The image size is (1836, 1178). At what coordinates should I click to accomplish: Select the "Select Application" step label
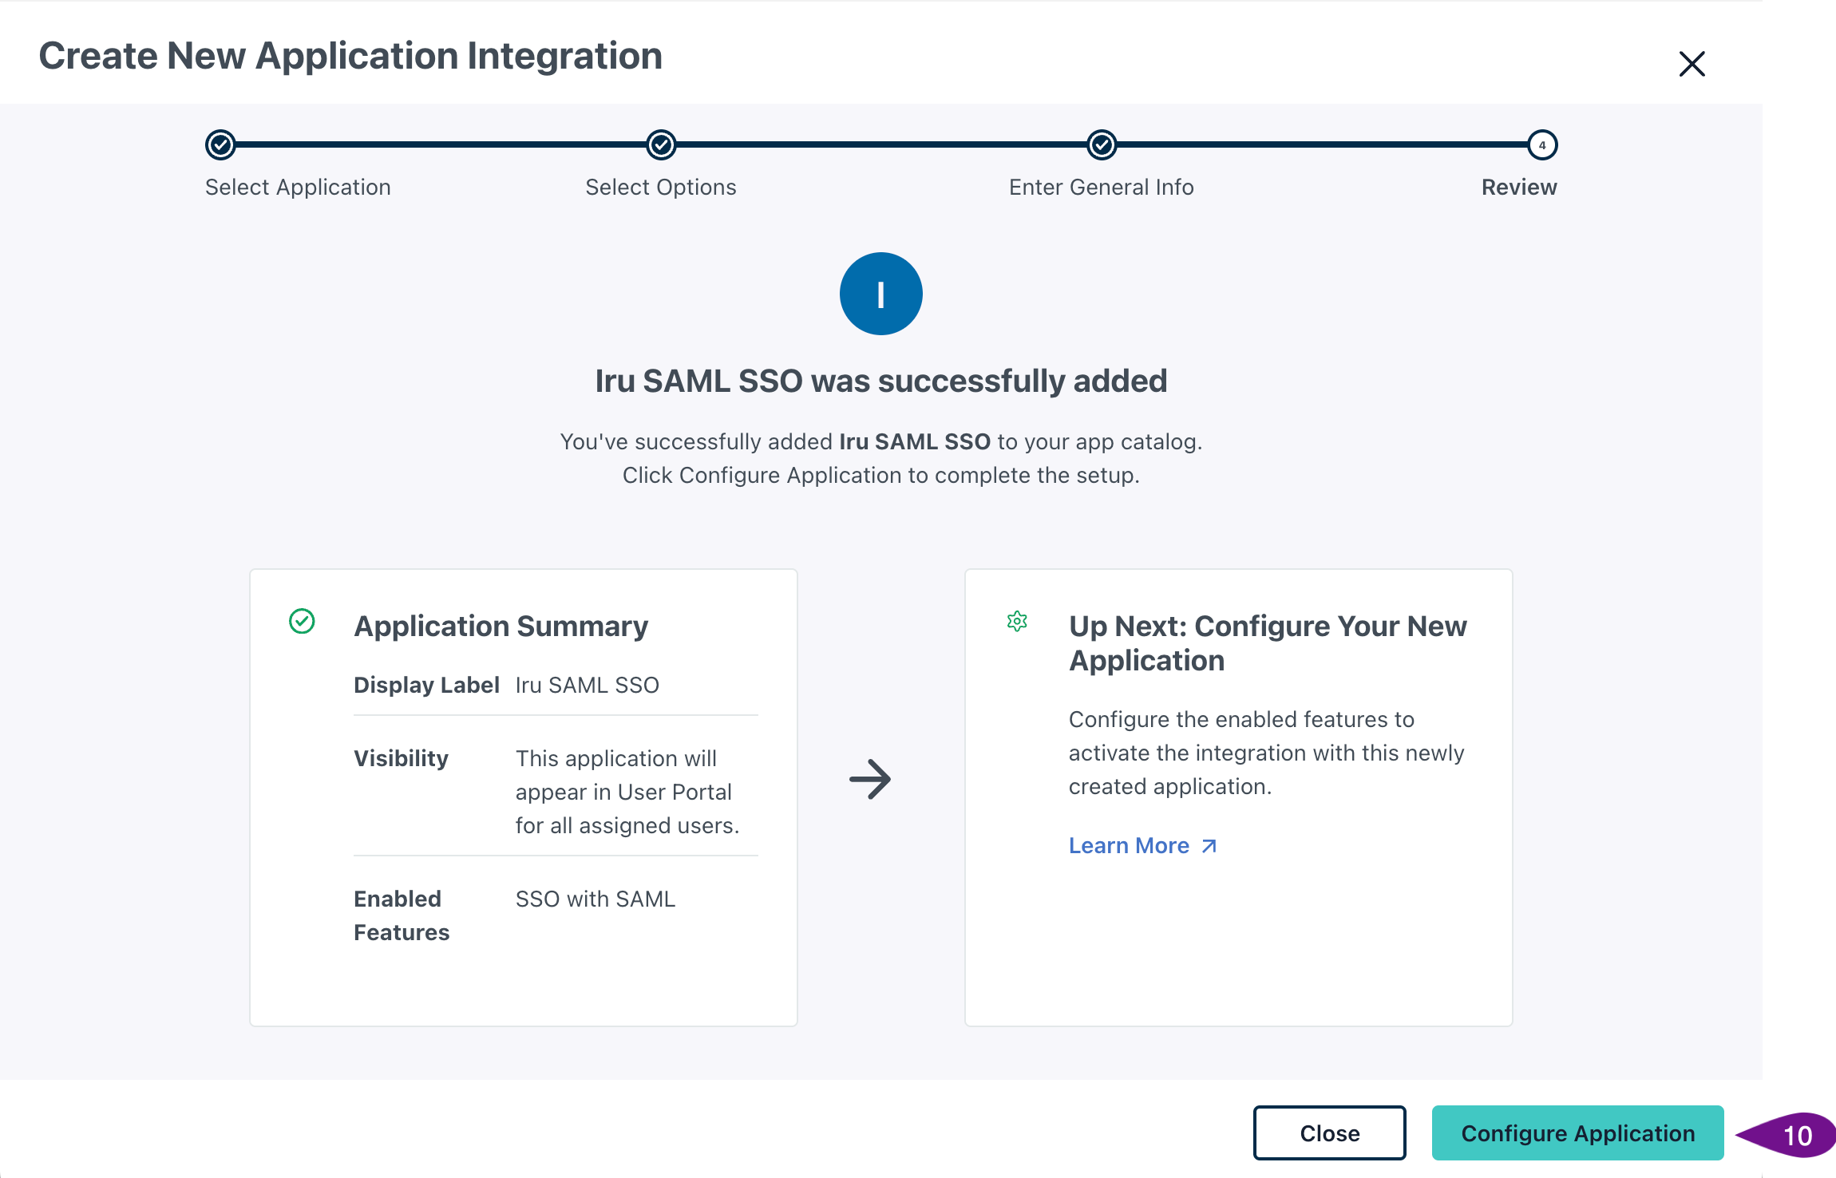tap(298, 187)
